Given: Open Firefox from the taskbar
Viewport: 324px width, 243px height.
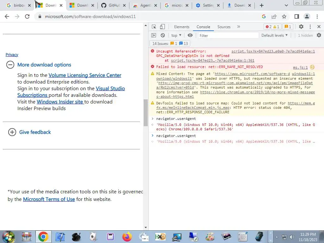Looking at the screenshot, I should coord(127,237).
